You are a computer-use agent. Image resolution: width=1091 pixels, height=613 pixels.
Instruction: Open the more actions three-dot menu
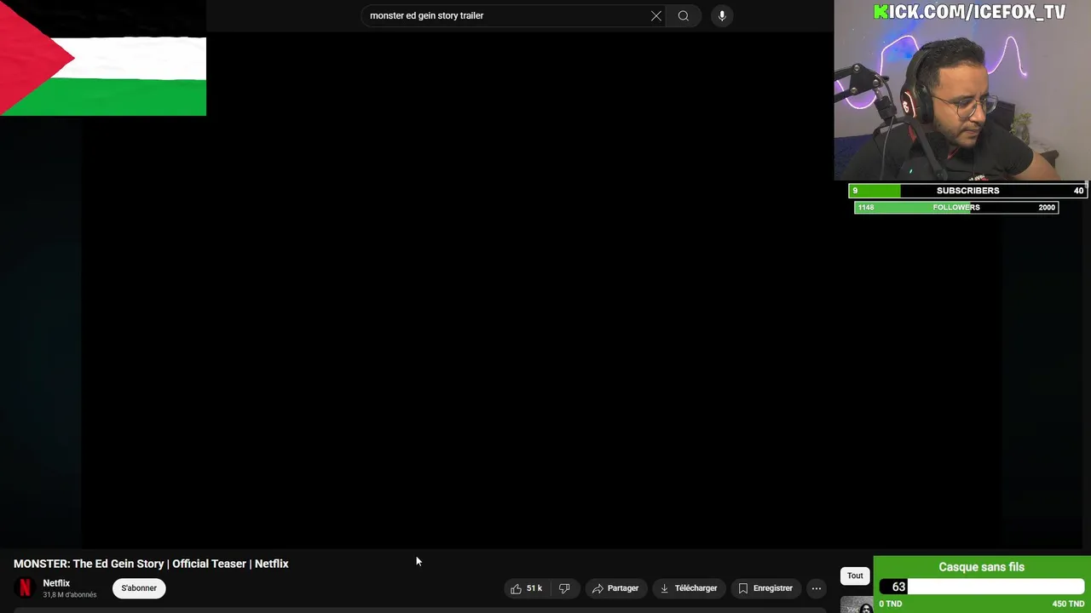pyautogui.click(x=817, y=588)
